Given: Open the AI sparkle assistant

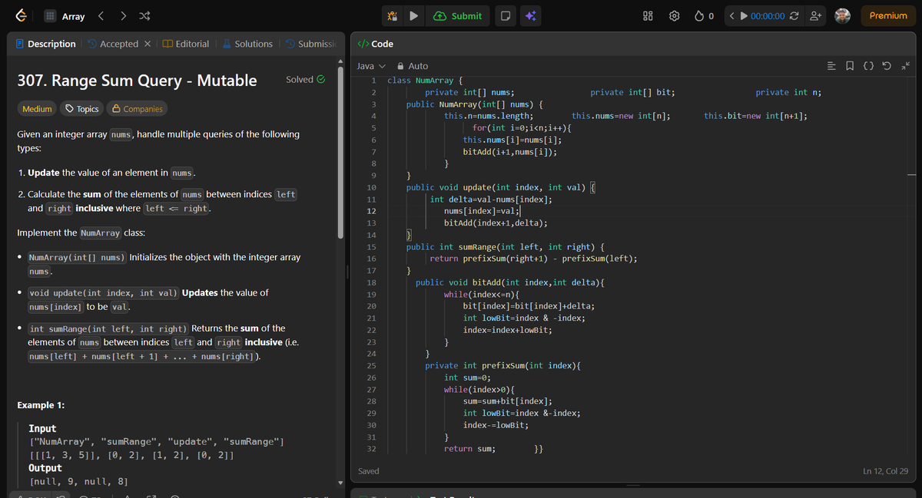Looking at the screenshot, I should (x=530, y=16).
